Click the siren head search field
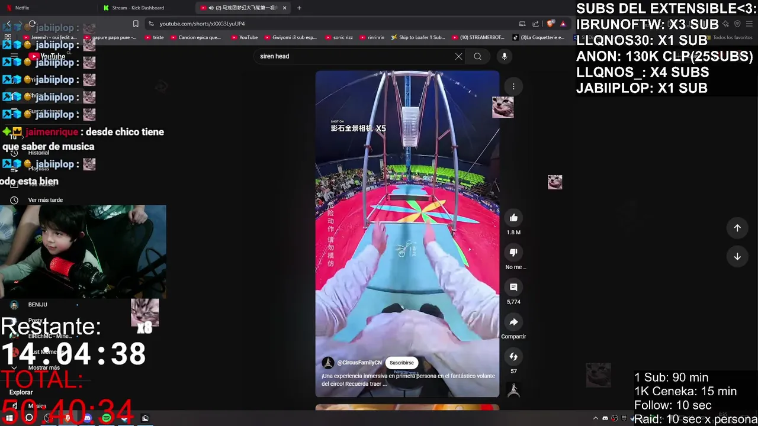The width and height of the screenshot is (758, 426). [355, 56]
